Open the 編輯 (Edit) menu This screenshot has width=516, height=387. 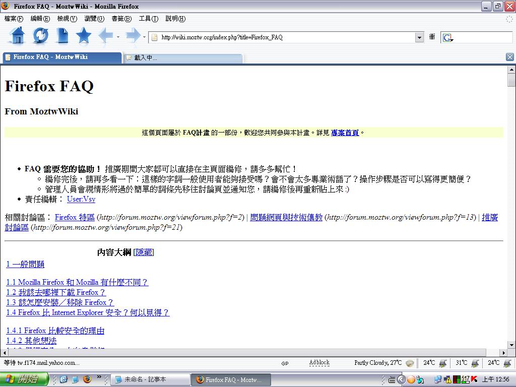click(40, 19)
